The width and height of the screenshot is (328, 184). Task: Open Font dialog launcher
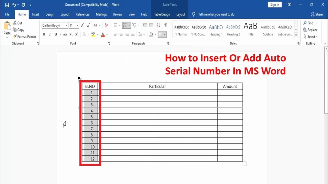tap(109, 44)
